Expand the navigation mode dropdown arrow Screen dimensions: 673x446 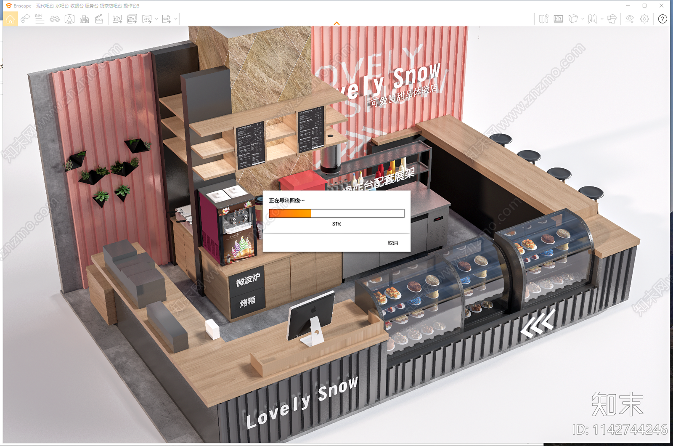click(602, 19)
